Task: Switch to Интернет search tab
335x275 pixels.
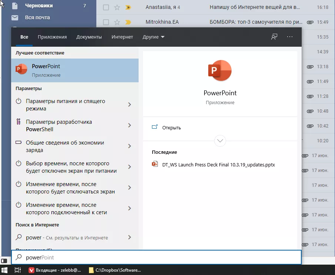Action: tap(122, 37)
